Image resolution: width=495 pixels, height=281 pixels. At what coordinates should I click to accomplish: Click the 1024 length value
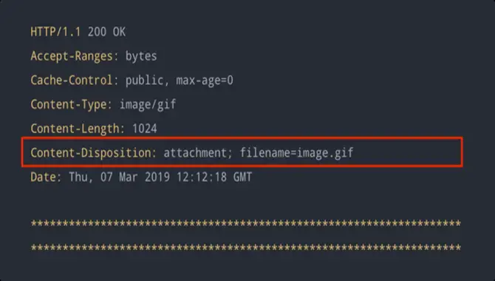(144, 129)
